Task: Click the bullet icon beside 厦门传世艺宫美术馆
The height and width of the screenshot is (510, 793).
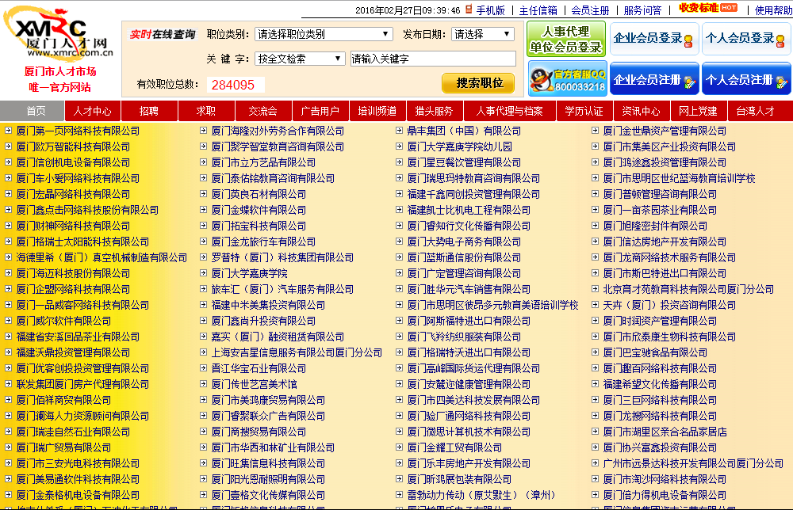Action: 203,384
